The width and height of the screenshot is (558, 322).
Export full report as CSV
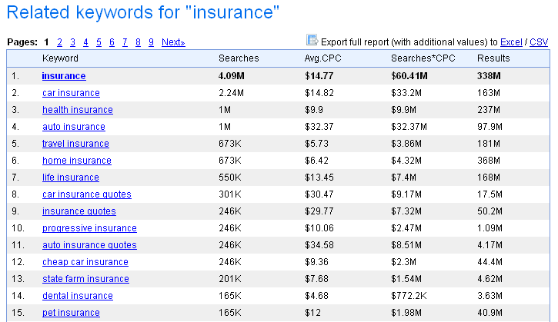pyautogui.click(x=540, y=41)
